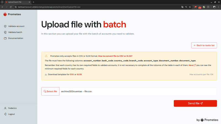Download the XLSX template
Image resolution: width=221 pixels, height=124 pixels.
(x=79, y=75)
